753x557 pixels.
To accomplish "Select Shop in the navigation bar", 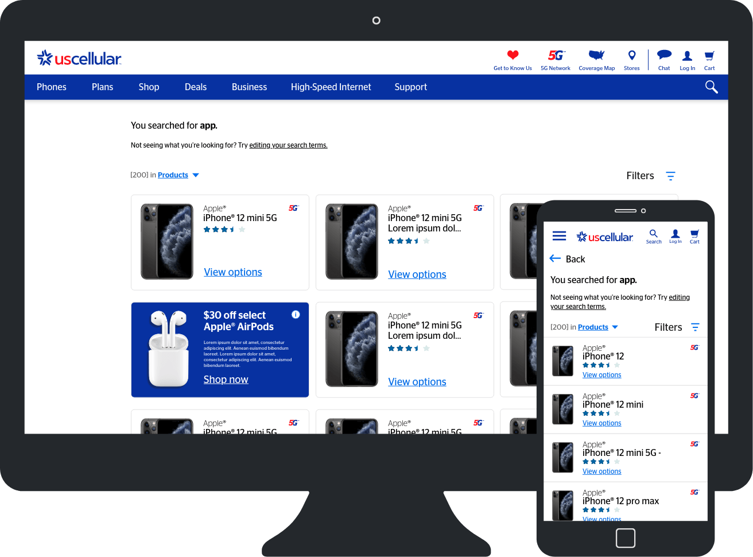I will pos(149,87).
